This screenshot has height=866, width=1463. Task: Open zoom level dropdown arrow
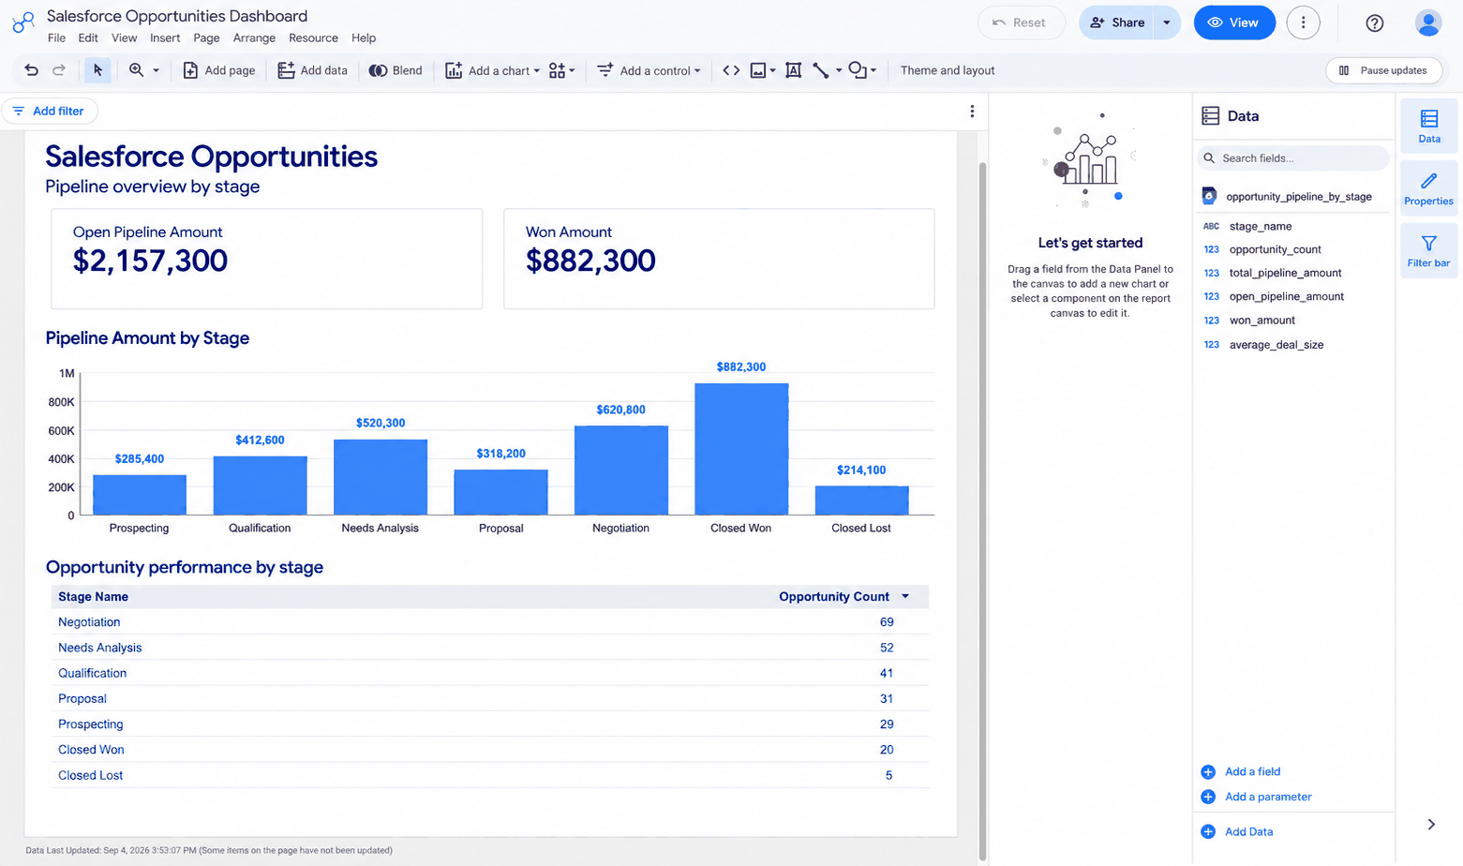pyautogui.click(x=156, y=71)
